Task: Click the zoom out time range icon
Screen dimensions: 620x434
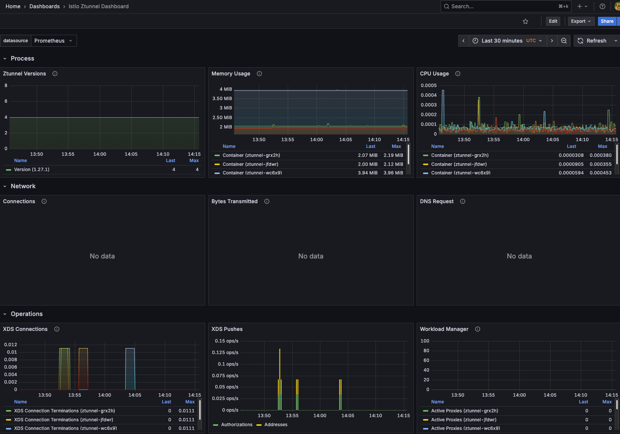Action: [x=564, y=41]
